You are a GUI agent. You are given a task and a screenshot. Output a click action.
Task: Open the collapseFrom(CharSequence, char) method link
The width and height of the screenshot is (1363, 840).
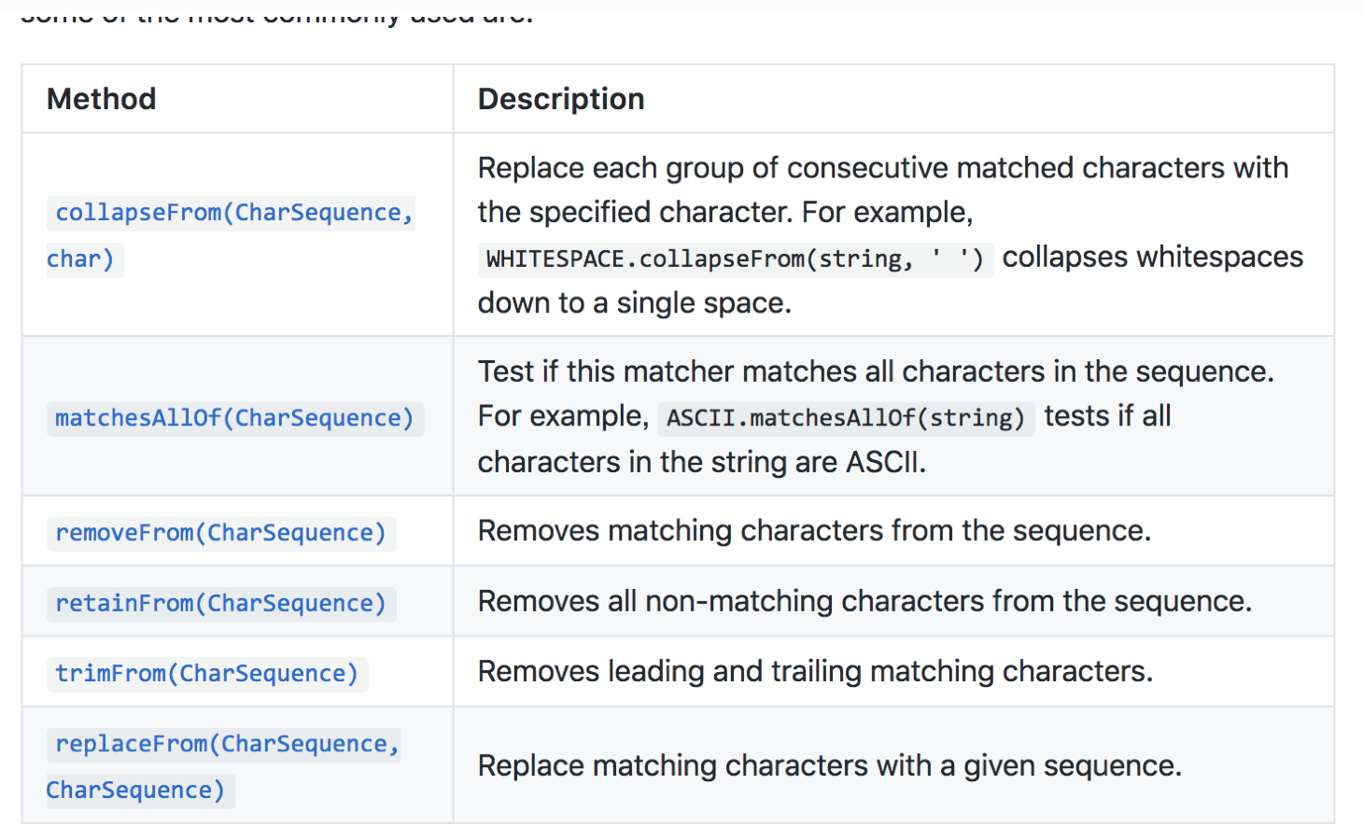(x=233, y=213)
